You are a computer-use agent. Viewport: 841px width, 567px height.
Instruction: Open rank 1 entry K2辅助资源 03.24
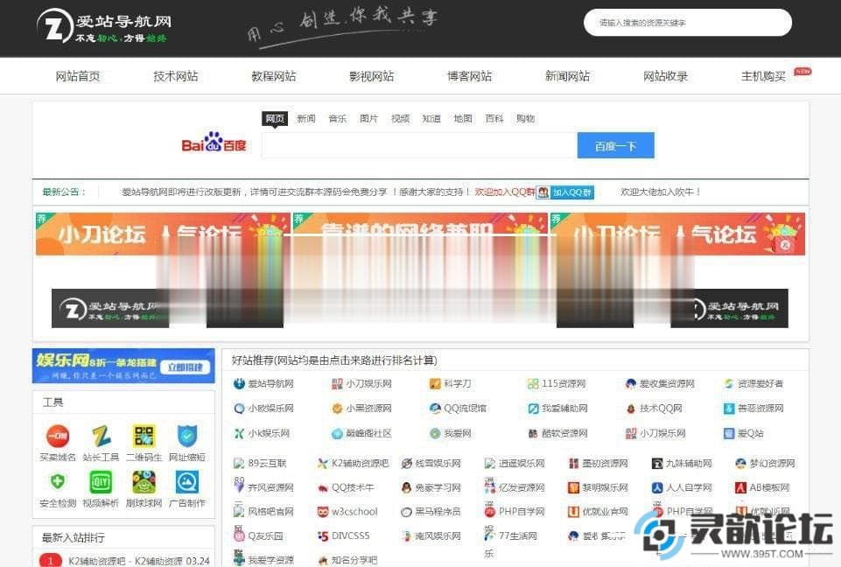(x=139, y=561)
